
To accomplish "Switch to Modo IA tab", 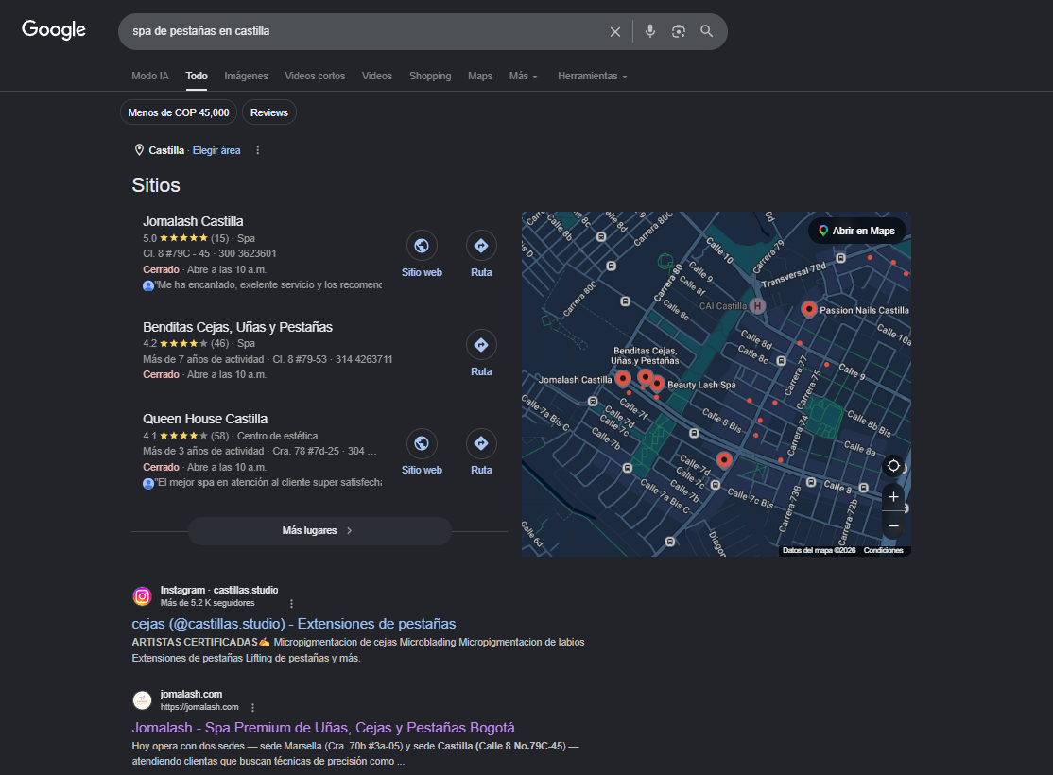I will pos(149,76).
